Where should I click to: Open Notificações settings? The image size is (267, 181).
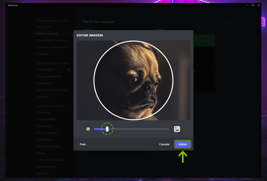tap(44, 139)
